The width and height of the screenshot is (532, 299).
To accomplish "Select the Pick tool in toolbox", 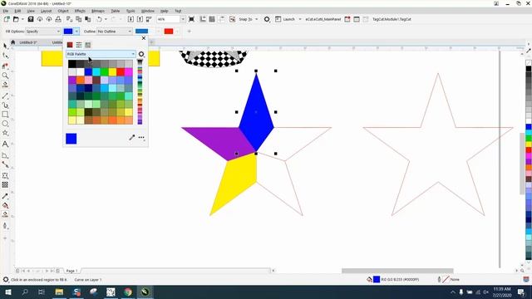I will click(x=5, y=46).
